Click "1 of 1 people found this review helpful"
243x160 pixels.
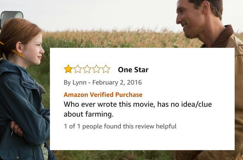click(x=120, y=126)
